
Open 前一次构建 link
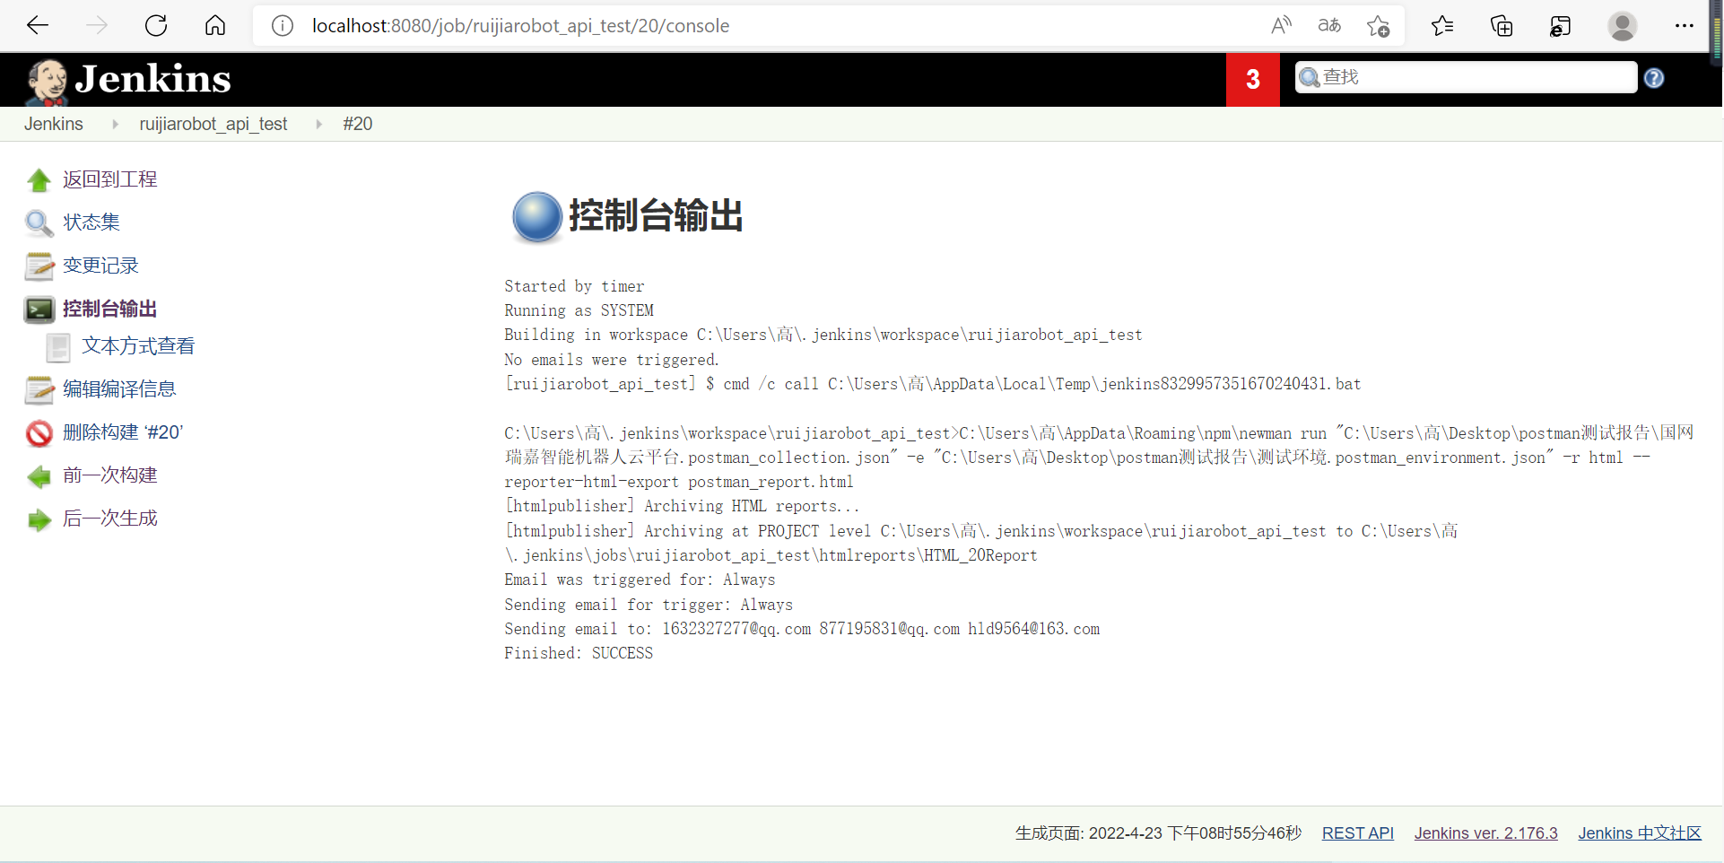click(x=110, y=475)
